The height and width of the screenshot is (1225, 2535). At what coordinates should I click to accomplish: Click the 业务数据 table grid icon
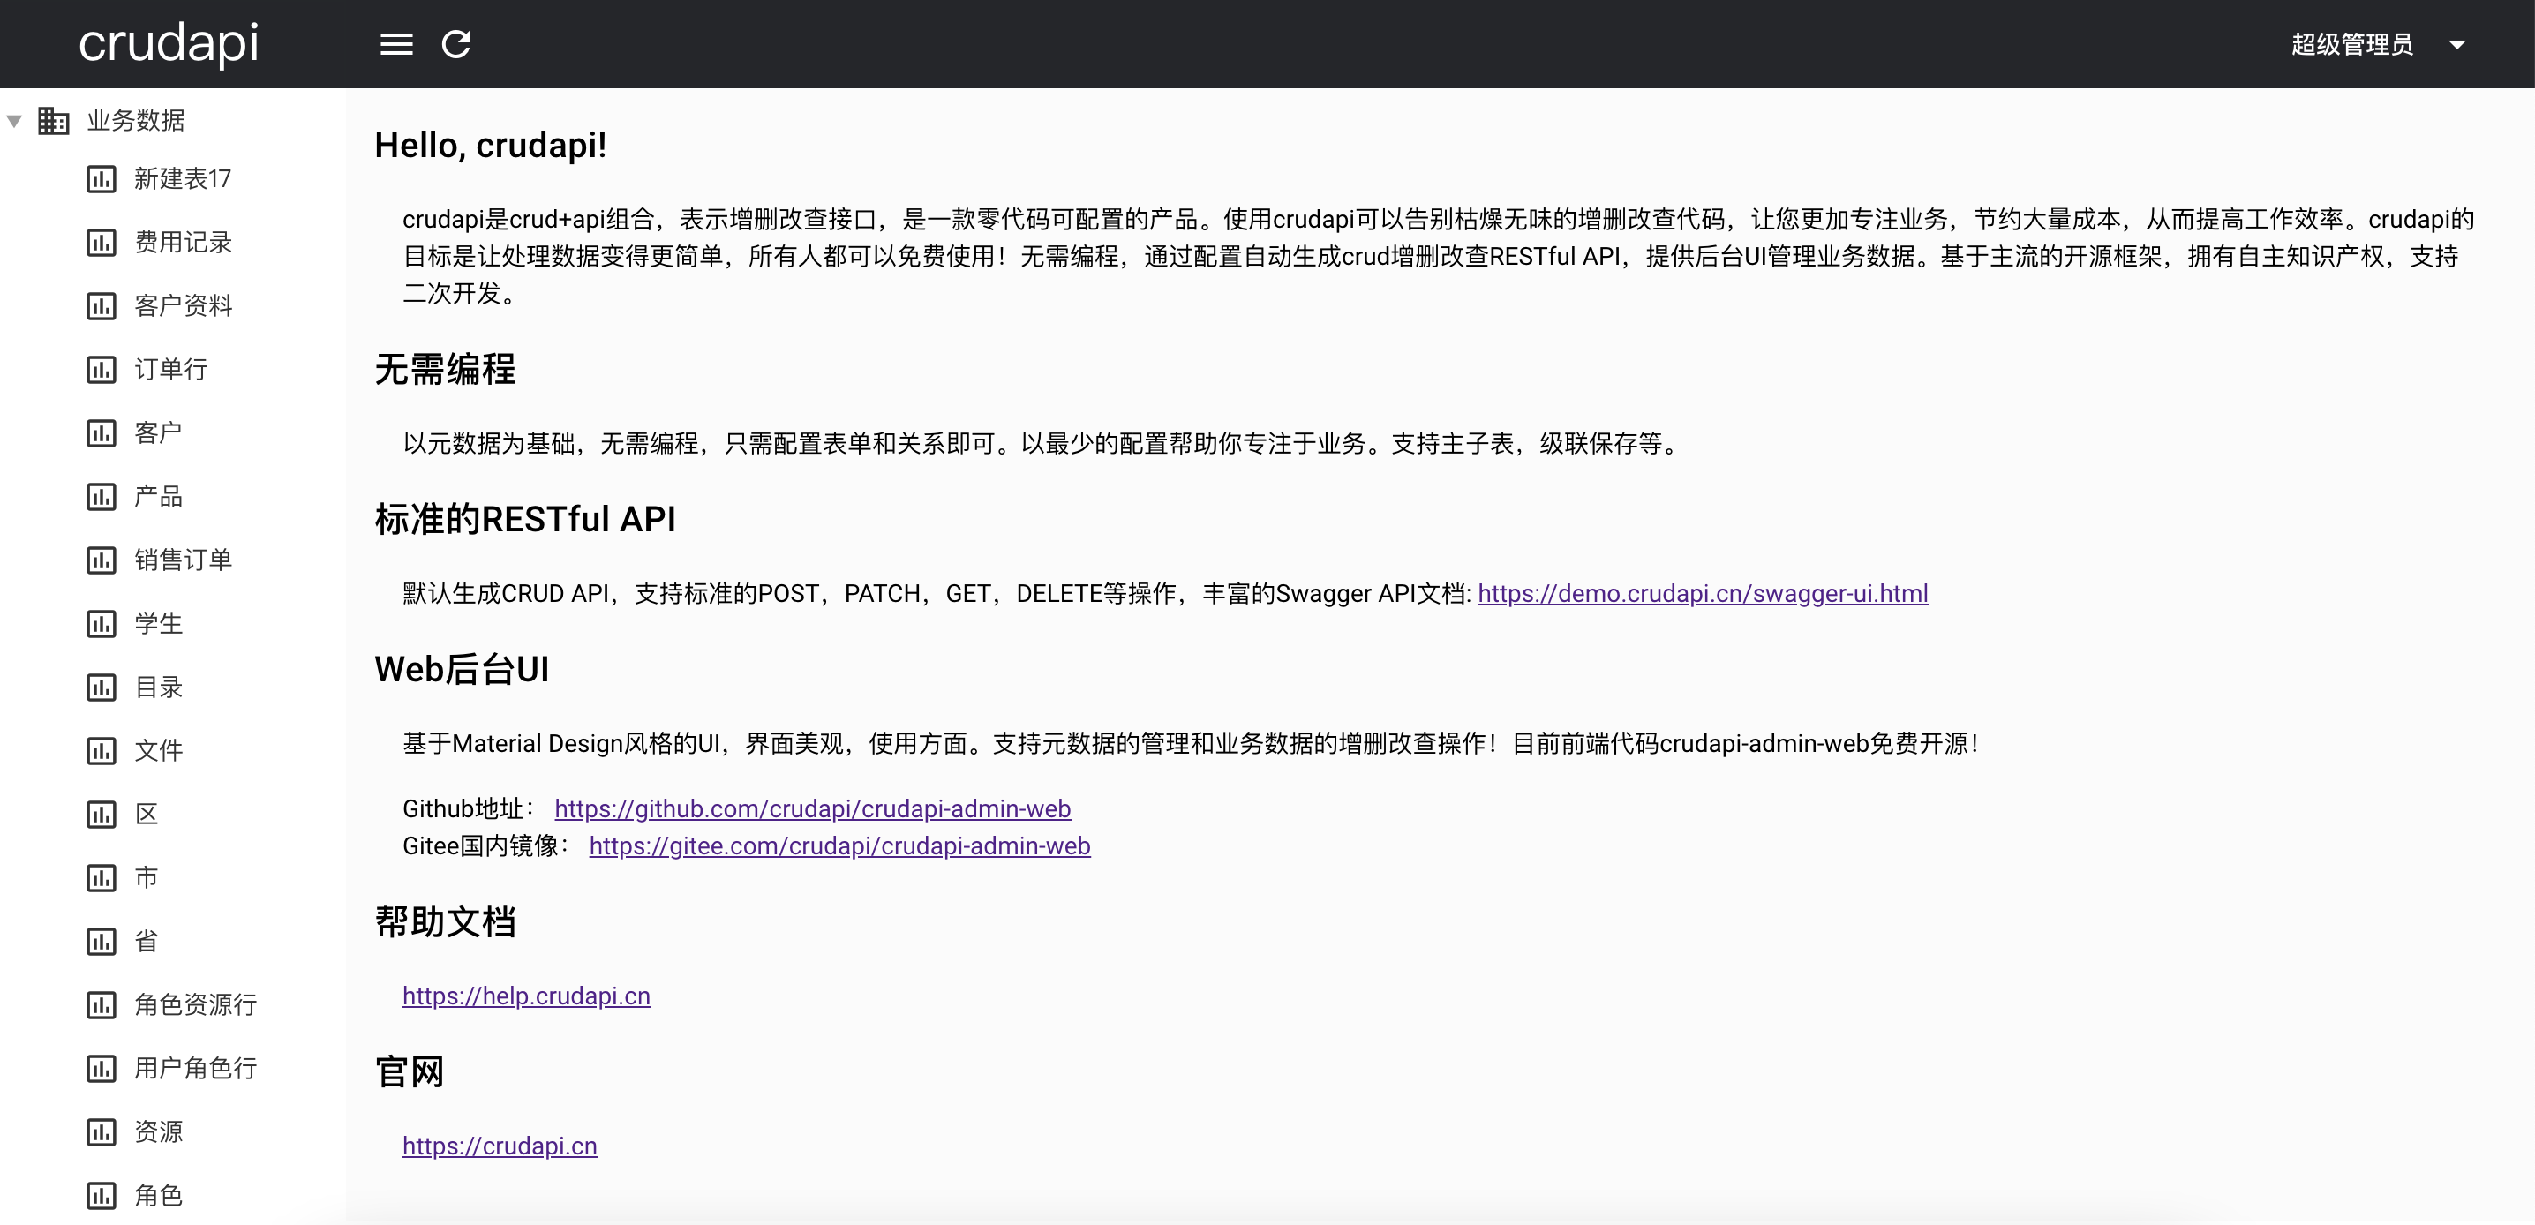[53, 120]
